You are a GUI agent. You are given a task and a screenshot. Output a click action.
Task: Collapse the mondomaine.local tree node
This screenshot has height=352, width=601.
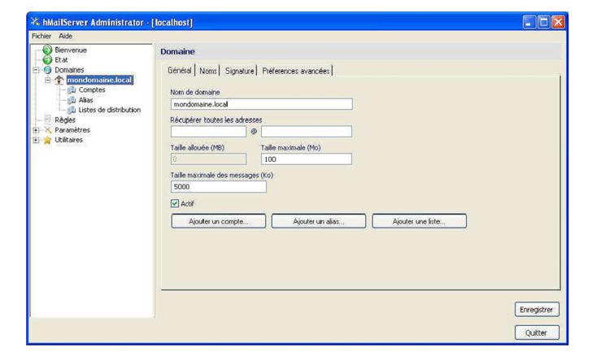point(47,80)
